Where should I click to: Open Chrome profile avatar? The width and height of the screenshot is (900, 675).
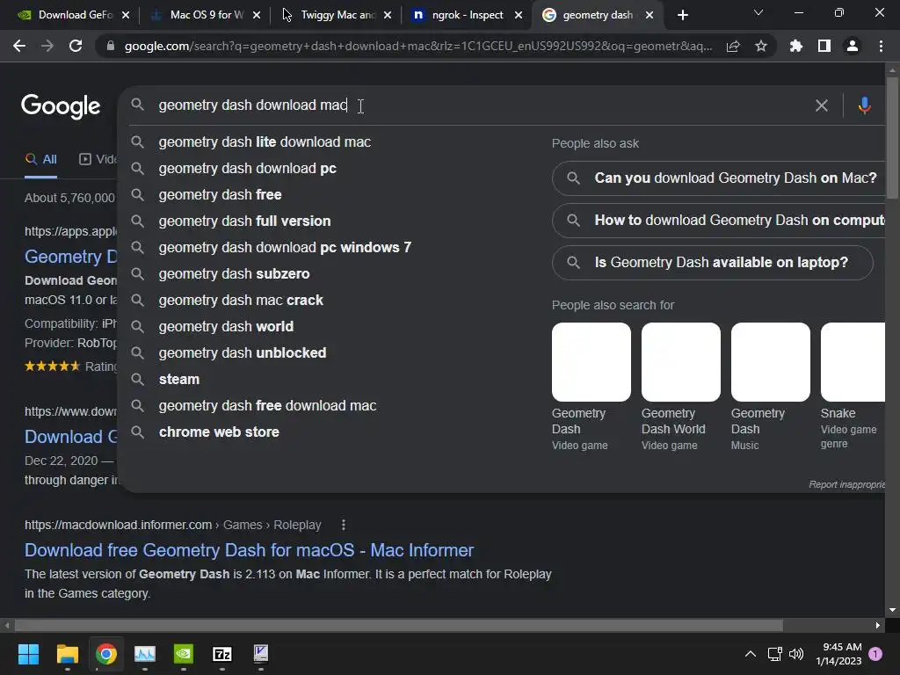click(x=853, y=46)
